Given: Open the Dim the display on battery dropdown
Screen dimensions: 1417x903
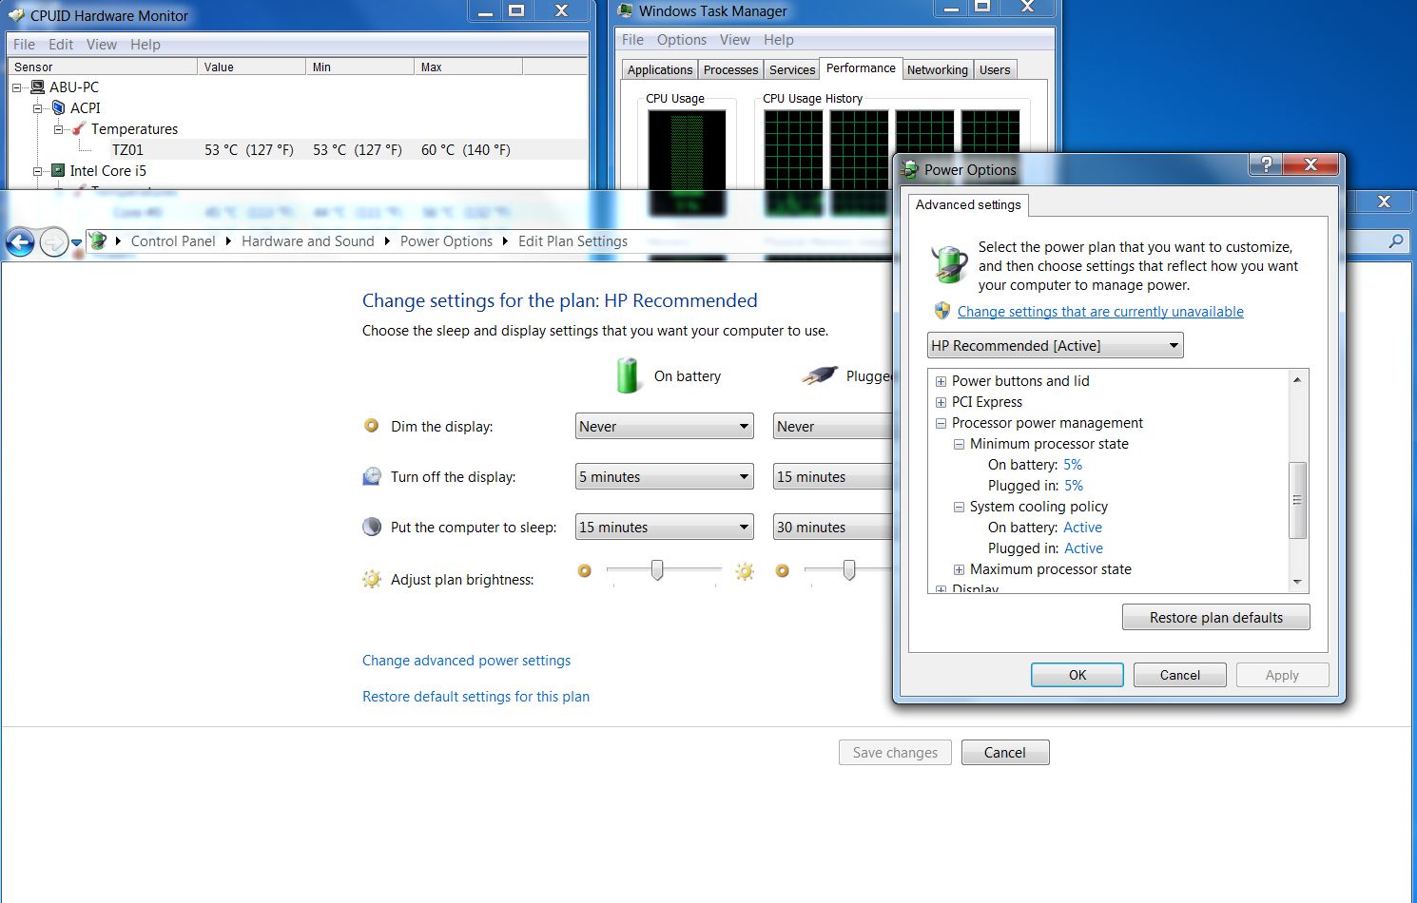Looking at the screenshot, I should click(665, 426).
